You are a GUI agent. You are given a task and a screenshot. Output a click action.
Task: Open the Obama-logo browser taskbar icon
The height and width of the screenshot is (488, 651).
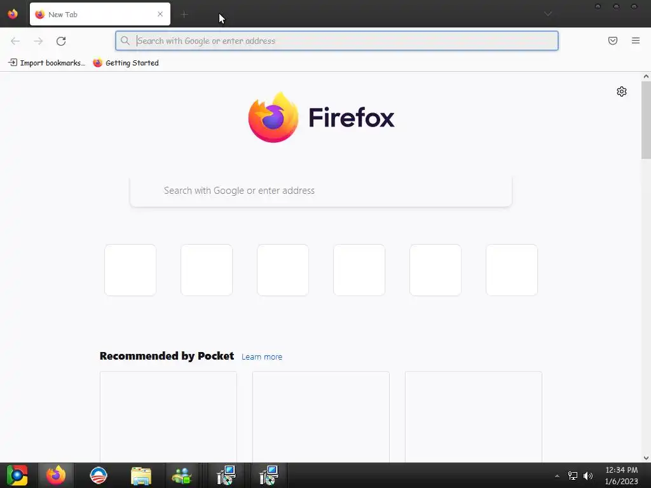pos(99,475)
